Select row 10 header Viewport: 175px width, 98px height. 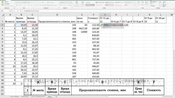click(x=2, y=53)
